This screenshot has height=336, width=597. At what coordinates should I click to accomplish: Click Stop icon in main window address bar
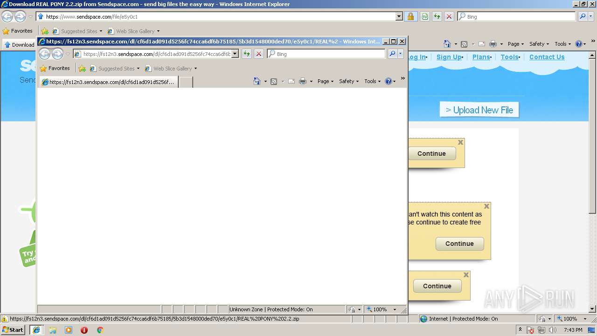(449, 16)
